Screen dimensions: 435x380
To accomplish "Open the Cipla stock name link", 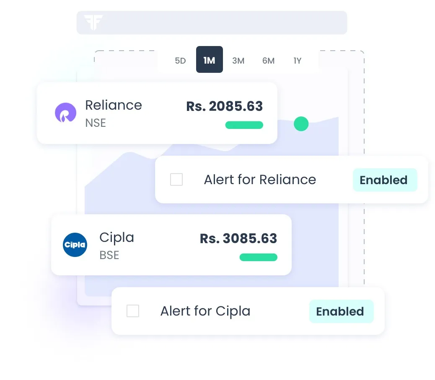I will coord(117,237).
